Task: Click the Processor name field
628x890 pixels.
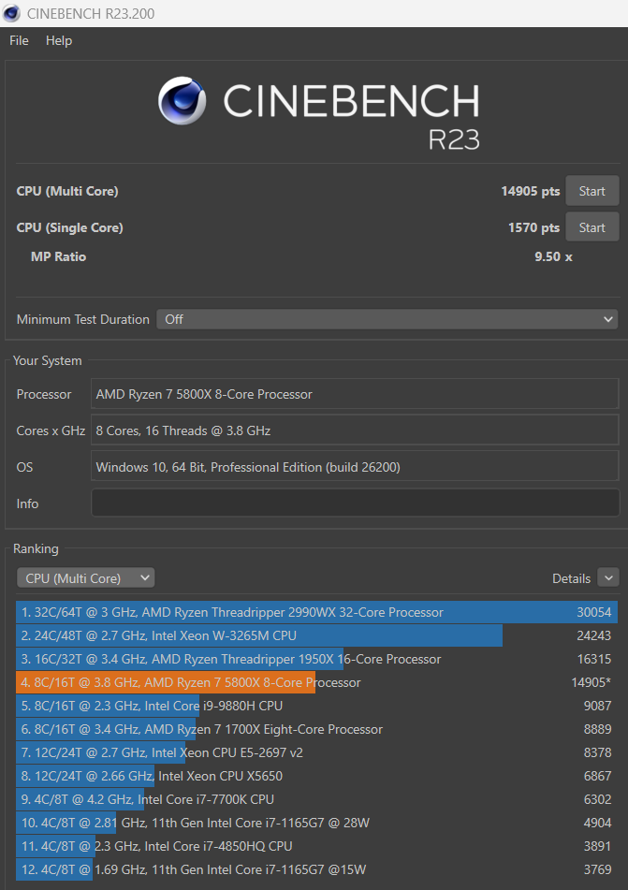Action: point(355,394)
